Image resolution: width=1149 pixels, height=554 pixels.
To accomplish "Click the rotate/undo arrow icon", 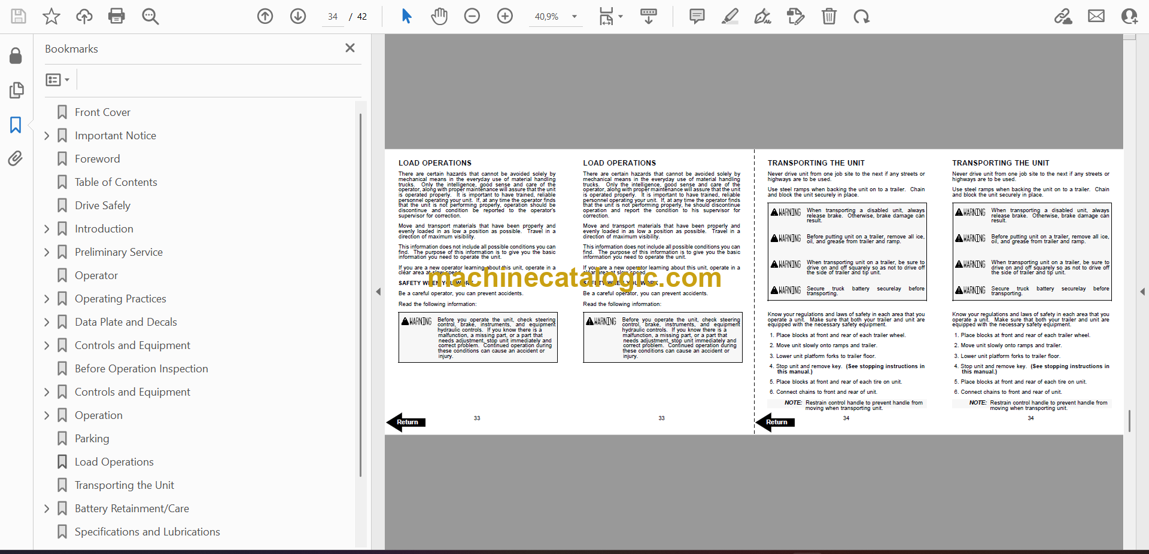I will (862, 16).
